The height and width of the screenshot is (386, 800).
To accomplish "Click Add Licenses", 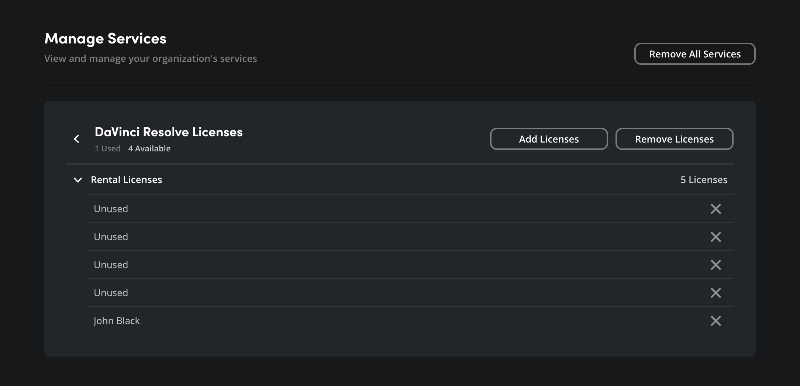I will tap(549, 139).
